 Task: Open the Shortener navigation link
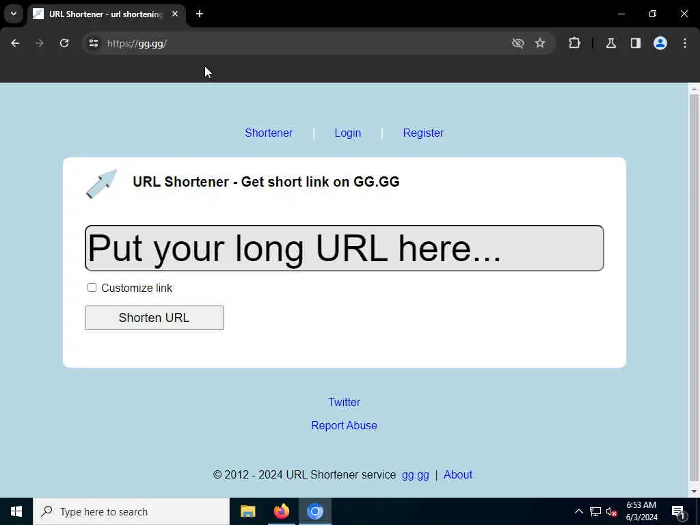tap(269, 133)
